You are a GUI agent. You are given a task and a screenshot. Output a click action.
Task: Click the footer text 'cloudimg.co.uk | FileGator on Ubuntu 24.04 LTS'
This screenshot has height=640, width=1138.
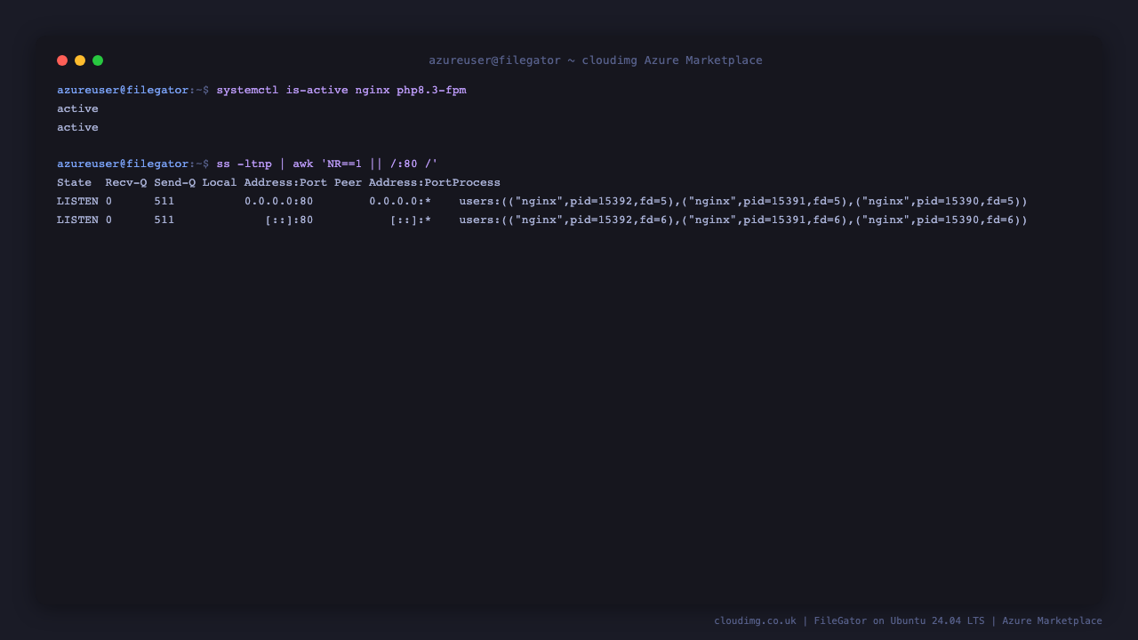(849, 620)
